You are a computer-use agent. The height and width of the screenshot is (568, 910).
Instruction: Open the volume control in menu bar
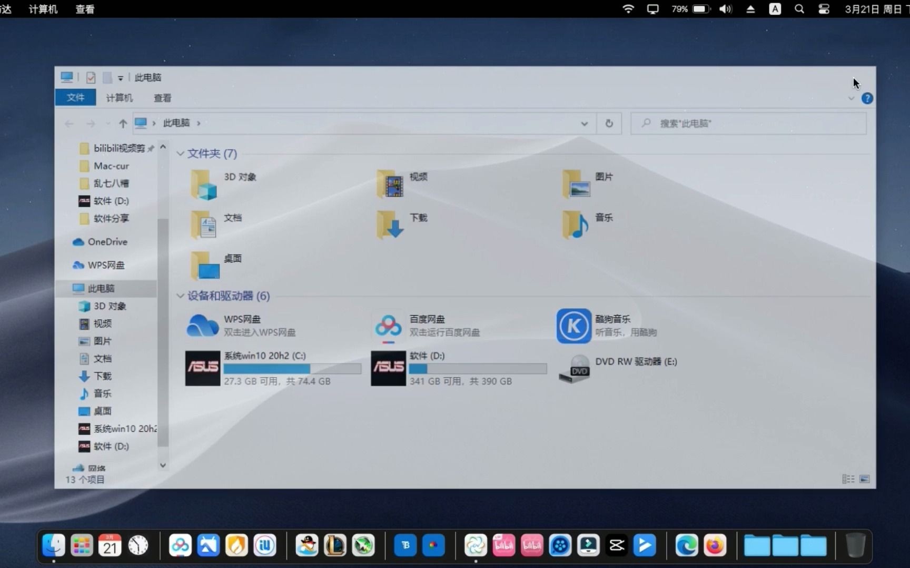click(x=726, y=9)
